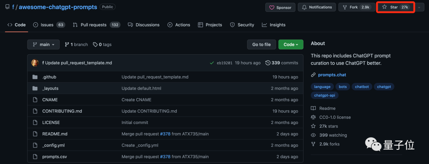Expand the main branch selector
This screenshot has width=429, height=164.
[x=43, y=44]
